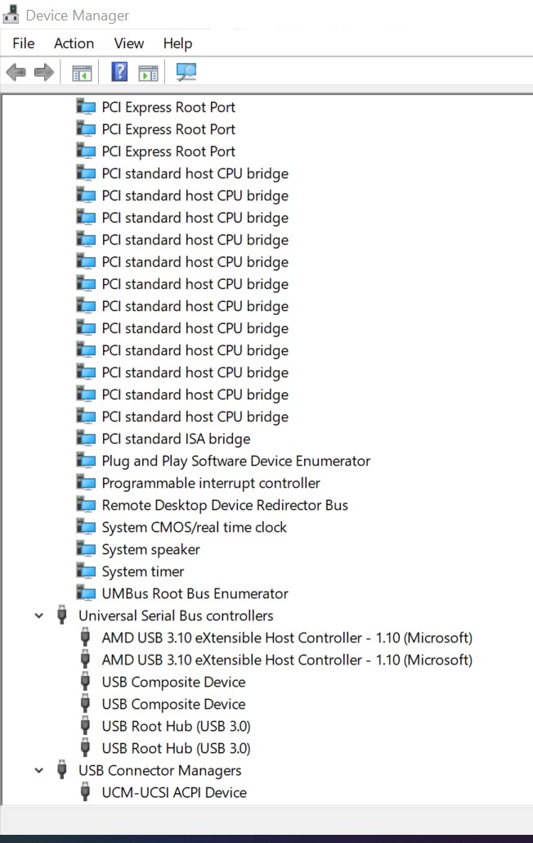Select Remote Desktop Device Redirector Bus
Image resolution: width=533 pixels, height=843 pixels.
pos(225,505)
